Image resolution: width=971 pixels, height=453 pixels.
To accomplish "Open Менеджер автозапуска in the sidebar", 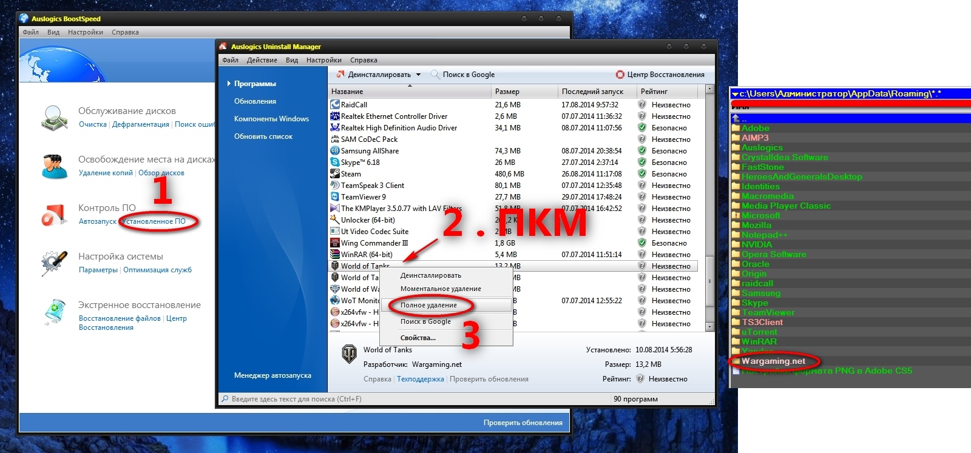I will [x=272, y=375].
